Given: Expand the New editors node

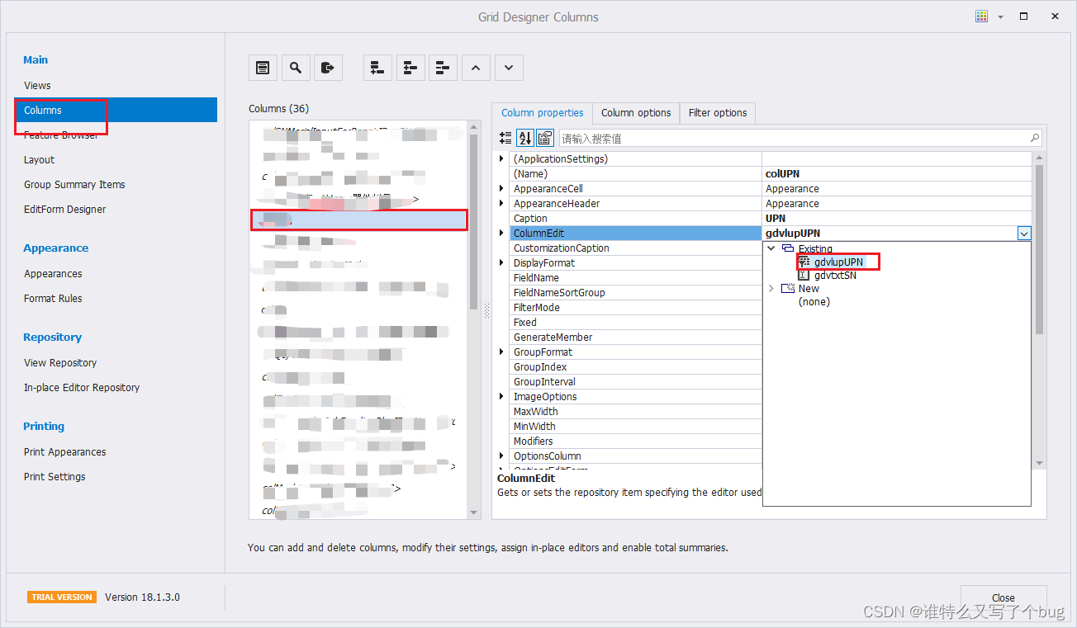Looking at the screenshot, I should [771, 288].
